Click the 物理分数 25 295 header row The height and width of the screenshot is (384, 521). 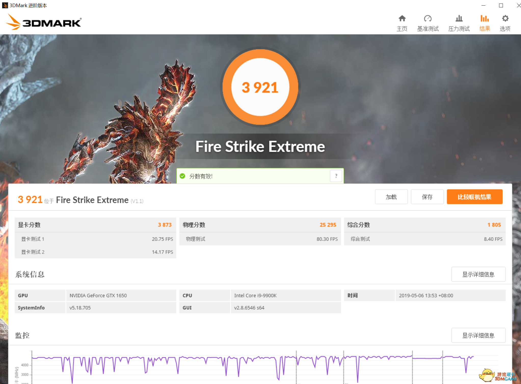[x=260, y=225]
